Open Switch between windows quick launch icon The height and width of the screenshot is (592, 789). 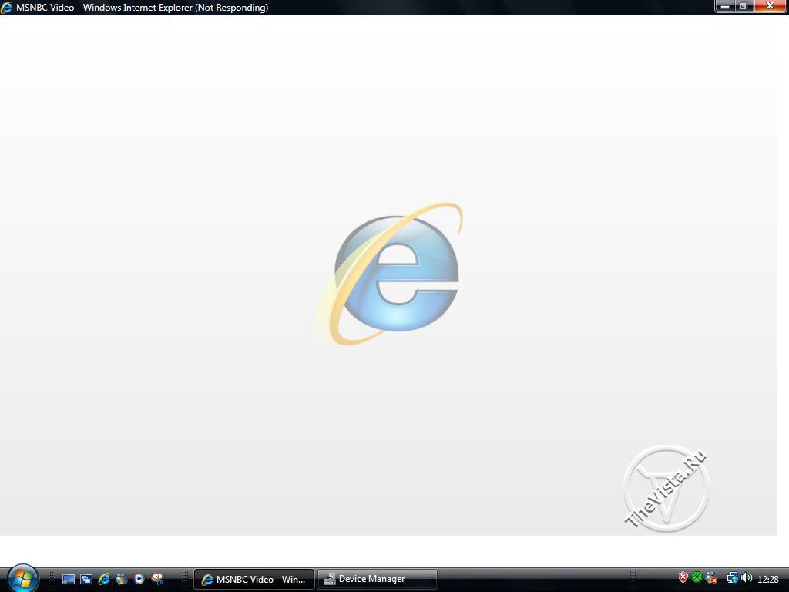point(86,580)
